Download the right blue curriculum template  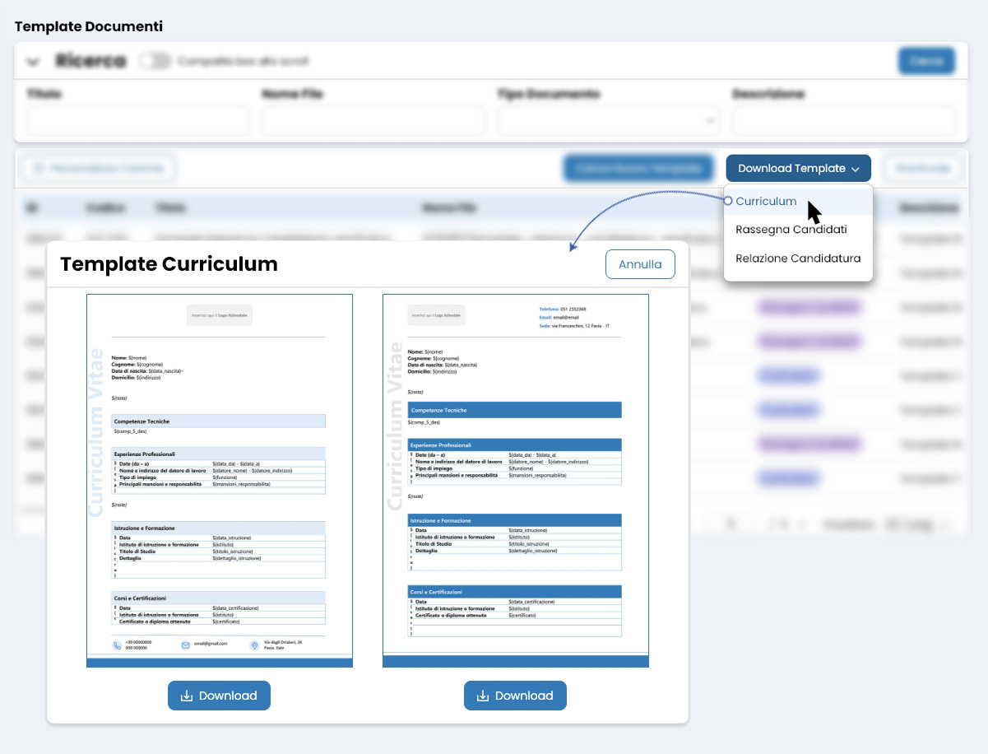(x=515, y=696)
